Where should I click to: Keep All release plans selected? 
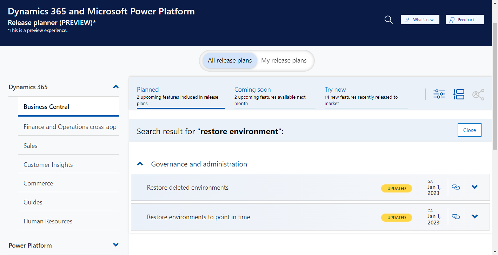(x=230, y=60)
